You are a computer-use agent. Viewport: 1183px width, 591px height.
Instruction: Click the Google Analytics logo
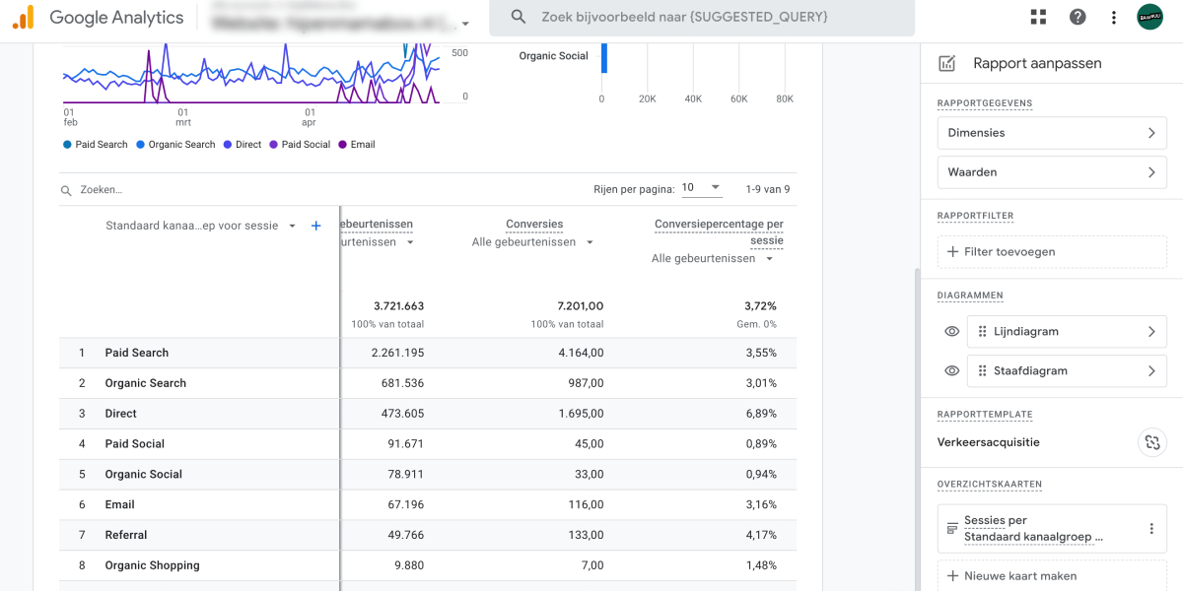tap(23, 17)
